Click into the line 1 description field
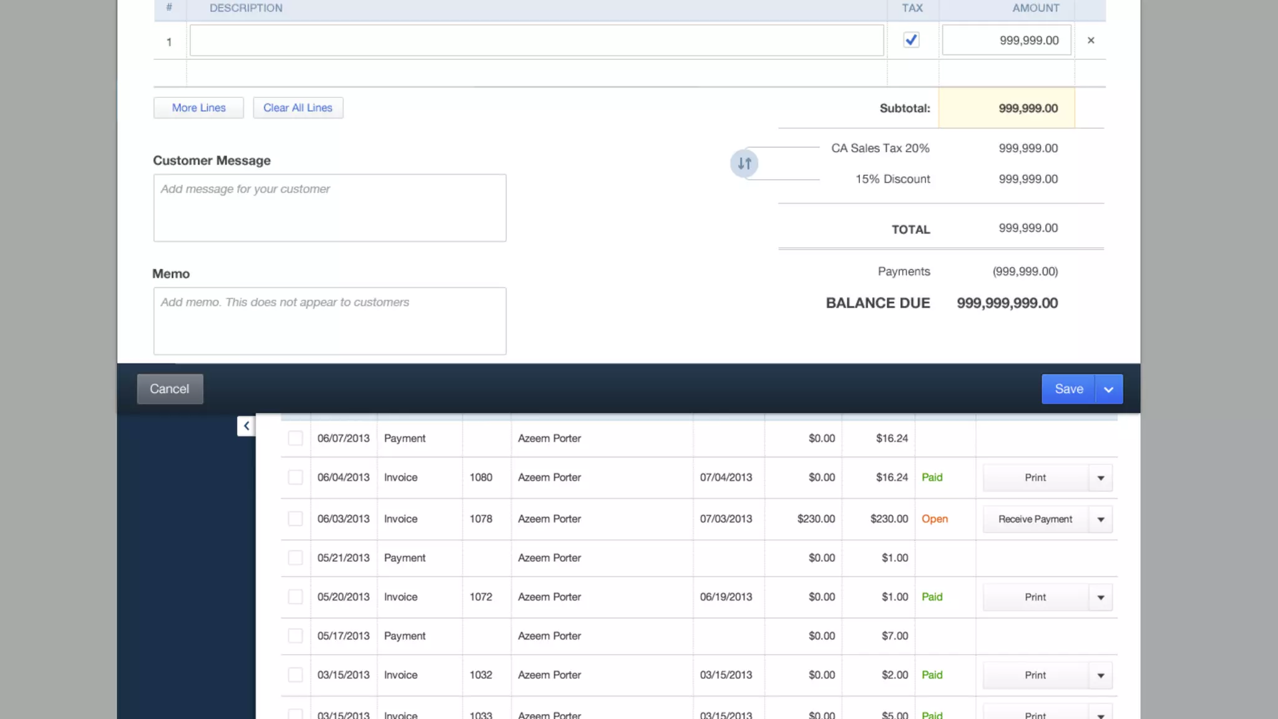Image resolution: width=1278 pixels, height=719 pixels. [x=536, y=41]
